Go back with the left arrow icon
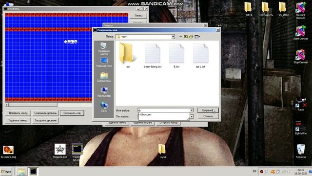This screenshot has height=176, width=312. point(180,37)
